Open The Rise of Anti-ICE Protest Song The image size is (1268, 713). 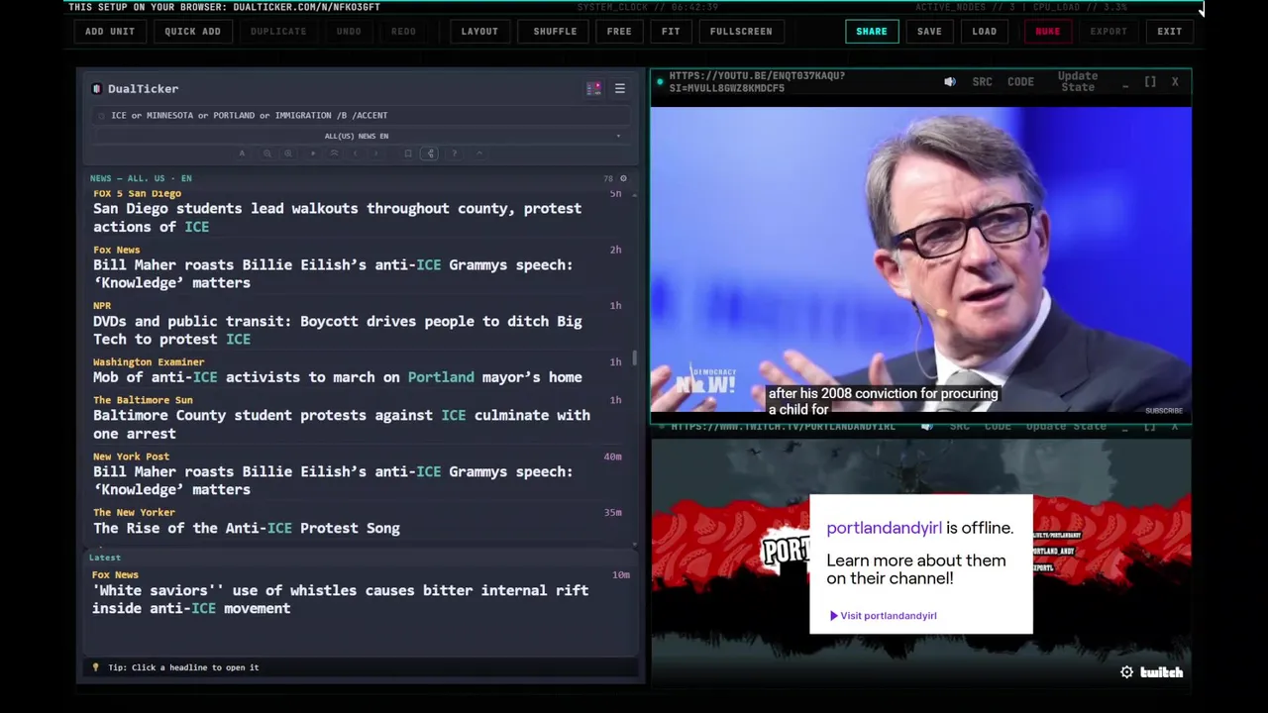point(247,529)
